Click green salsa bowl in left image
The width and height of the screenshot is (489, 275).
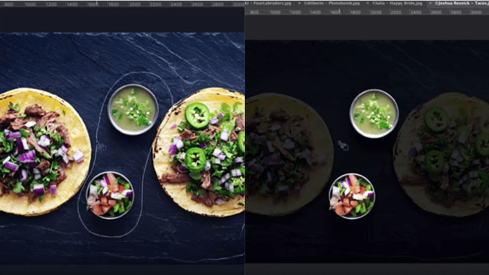point(133,109)
